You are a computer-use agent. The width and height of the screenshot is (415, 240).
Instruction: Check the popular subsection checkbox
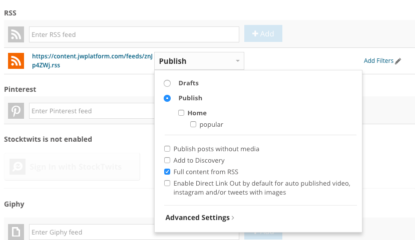193,125
